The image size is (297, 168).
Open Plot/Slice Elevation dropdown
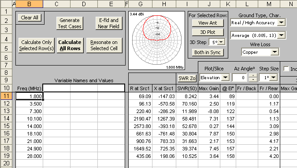coord(225,77)
